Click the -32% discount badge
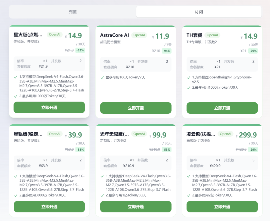This screenshot has width=270, height=221. (80, 50)
